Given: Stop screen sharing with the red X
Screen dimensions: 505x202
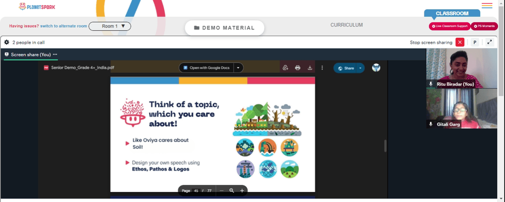Looking at the screenshot, I should [460, 42].
